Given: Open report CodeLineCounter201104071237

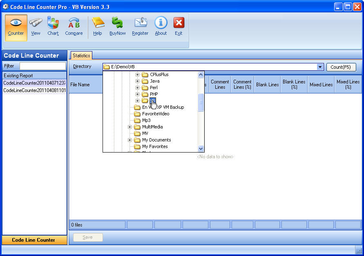Looking at the screenshot, I should pyautogui.click(x=34, y=83).
